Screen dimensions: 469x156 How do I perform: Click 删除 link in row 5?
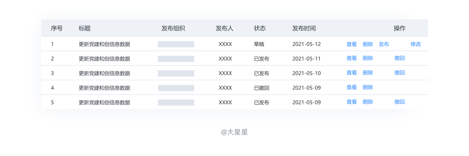[368, 102]
